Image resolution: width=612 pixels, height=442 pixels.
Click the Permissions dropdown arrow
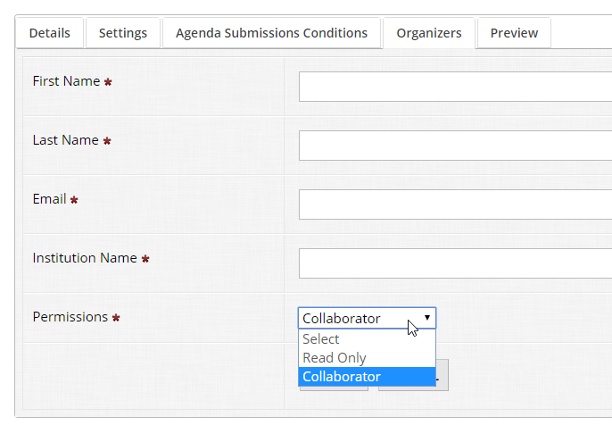click(x=427, y=318)
